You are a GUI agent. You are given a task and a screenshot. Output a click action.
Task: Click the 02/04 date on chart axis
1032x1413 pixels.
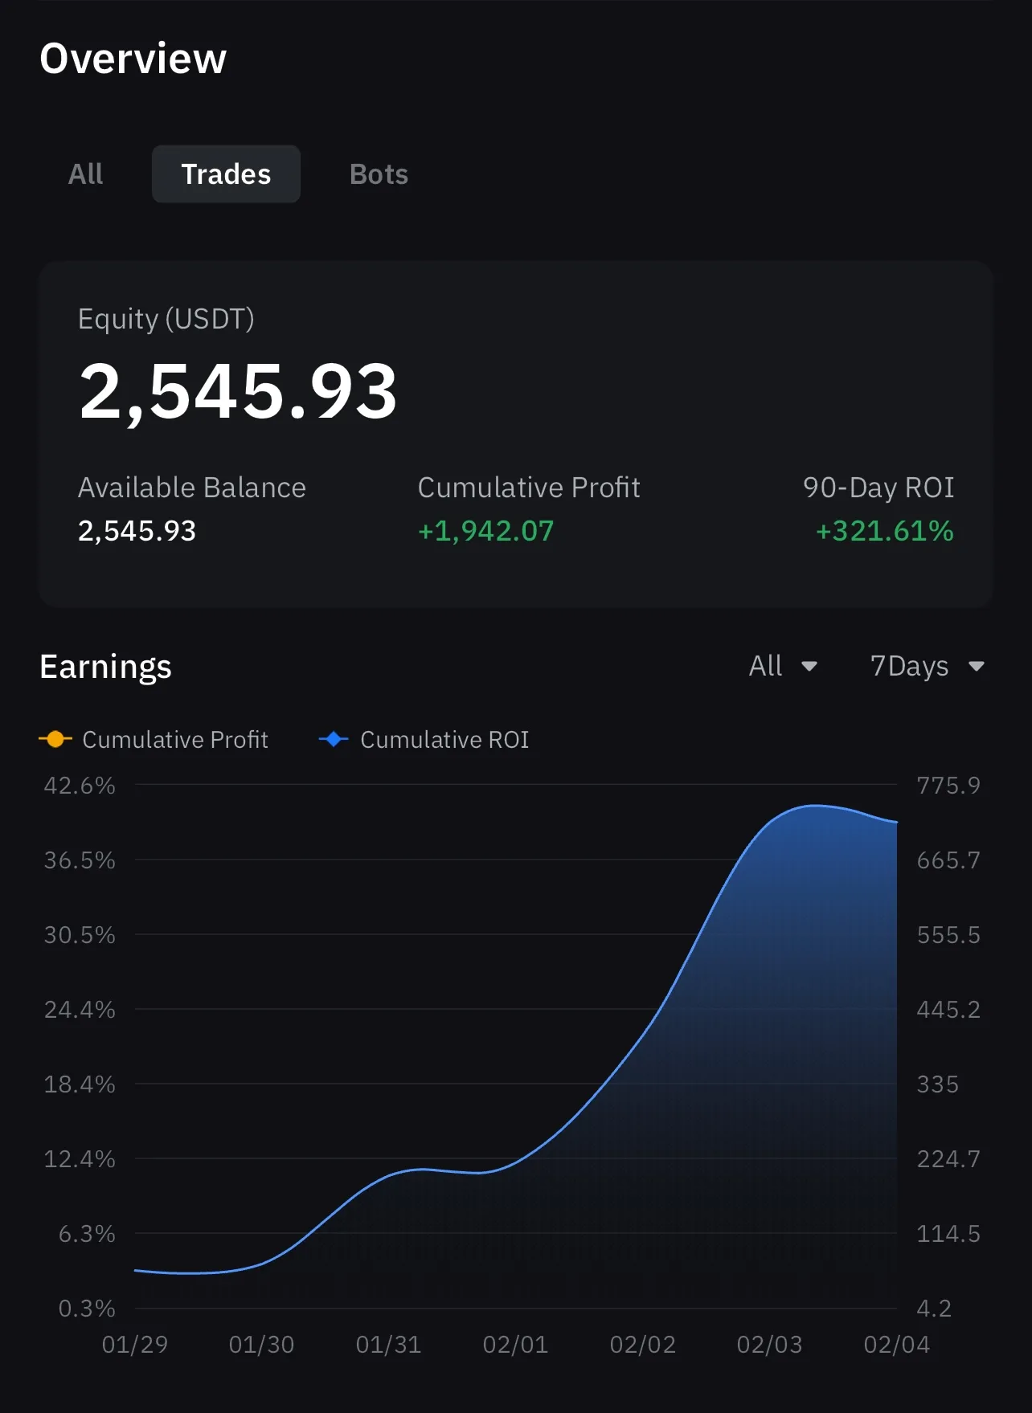pos(897,1345)
